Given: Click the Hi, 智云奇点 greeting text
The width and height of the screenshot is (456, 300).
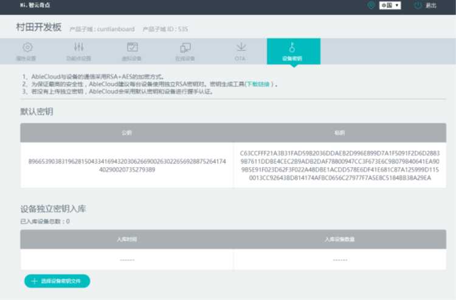Looking at the screenshot, I should 35,5.
